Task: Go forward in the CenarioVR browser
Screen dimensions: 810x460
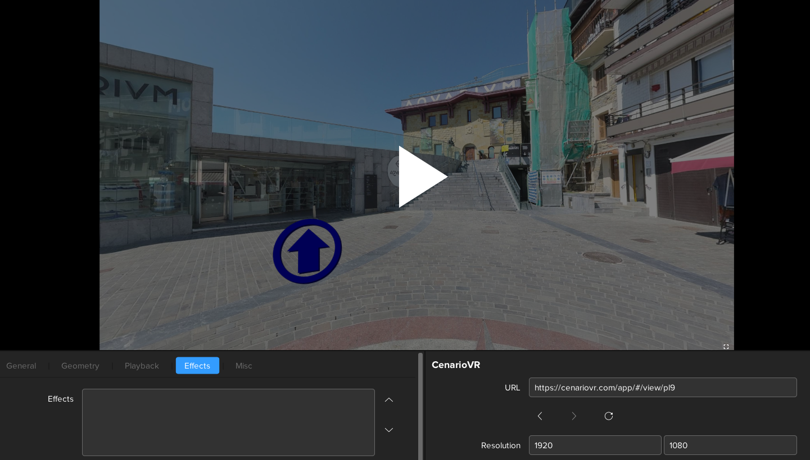Action: pyautogui.click(x=574, y=416)
